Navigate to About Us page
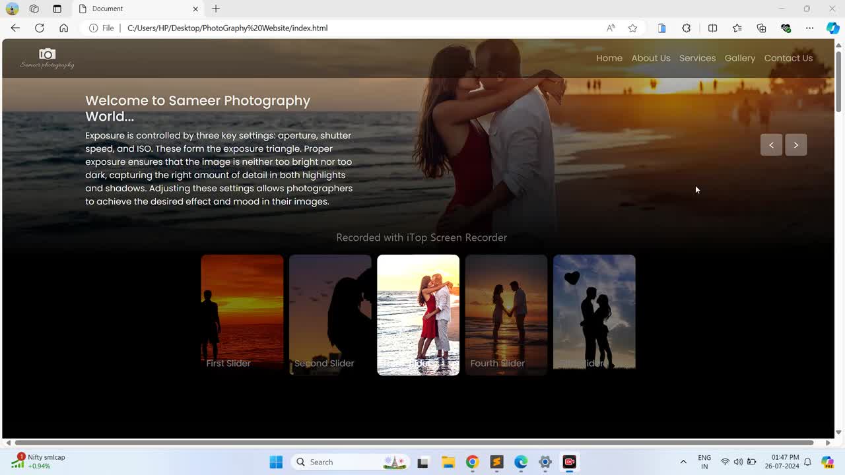Image resolution: width=845 pixels, height=475 pixels. point(650,58)
